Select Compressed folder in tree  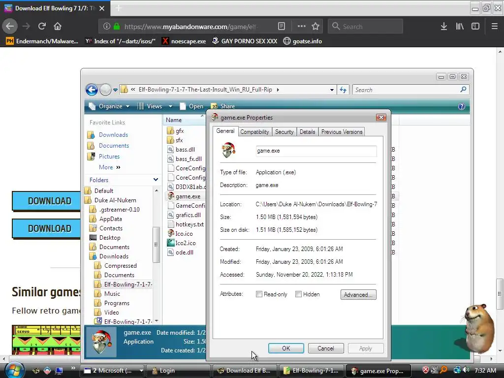click(x=115, y=265)
